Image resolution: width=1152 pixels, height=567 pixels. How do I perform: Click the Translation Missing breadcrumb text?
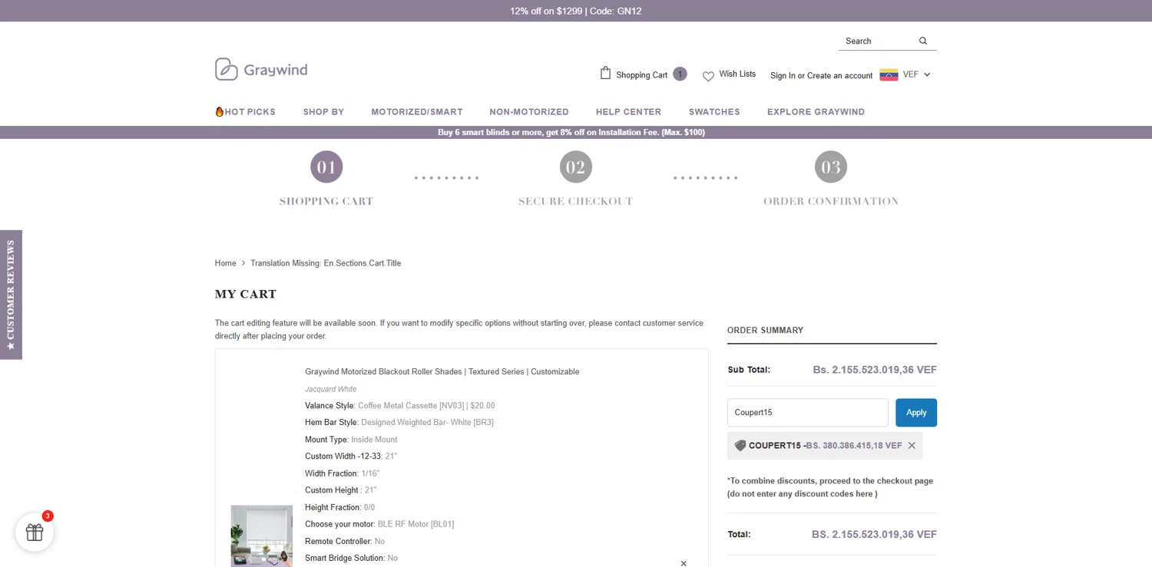point(326,263)
